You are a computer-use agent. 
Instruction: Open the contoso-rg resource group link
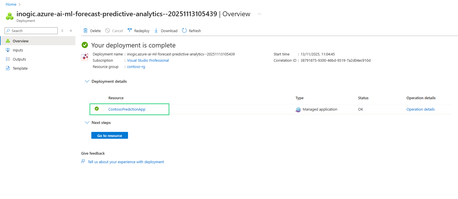pos(136,67)
